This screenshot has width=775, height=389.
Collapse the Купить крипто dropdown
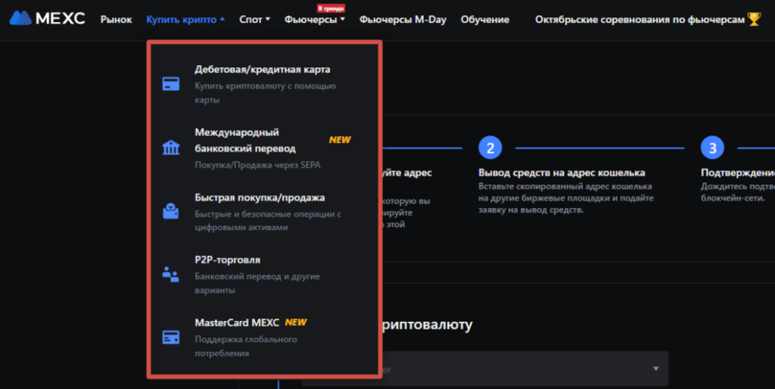click(x=185, y=20)
